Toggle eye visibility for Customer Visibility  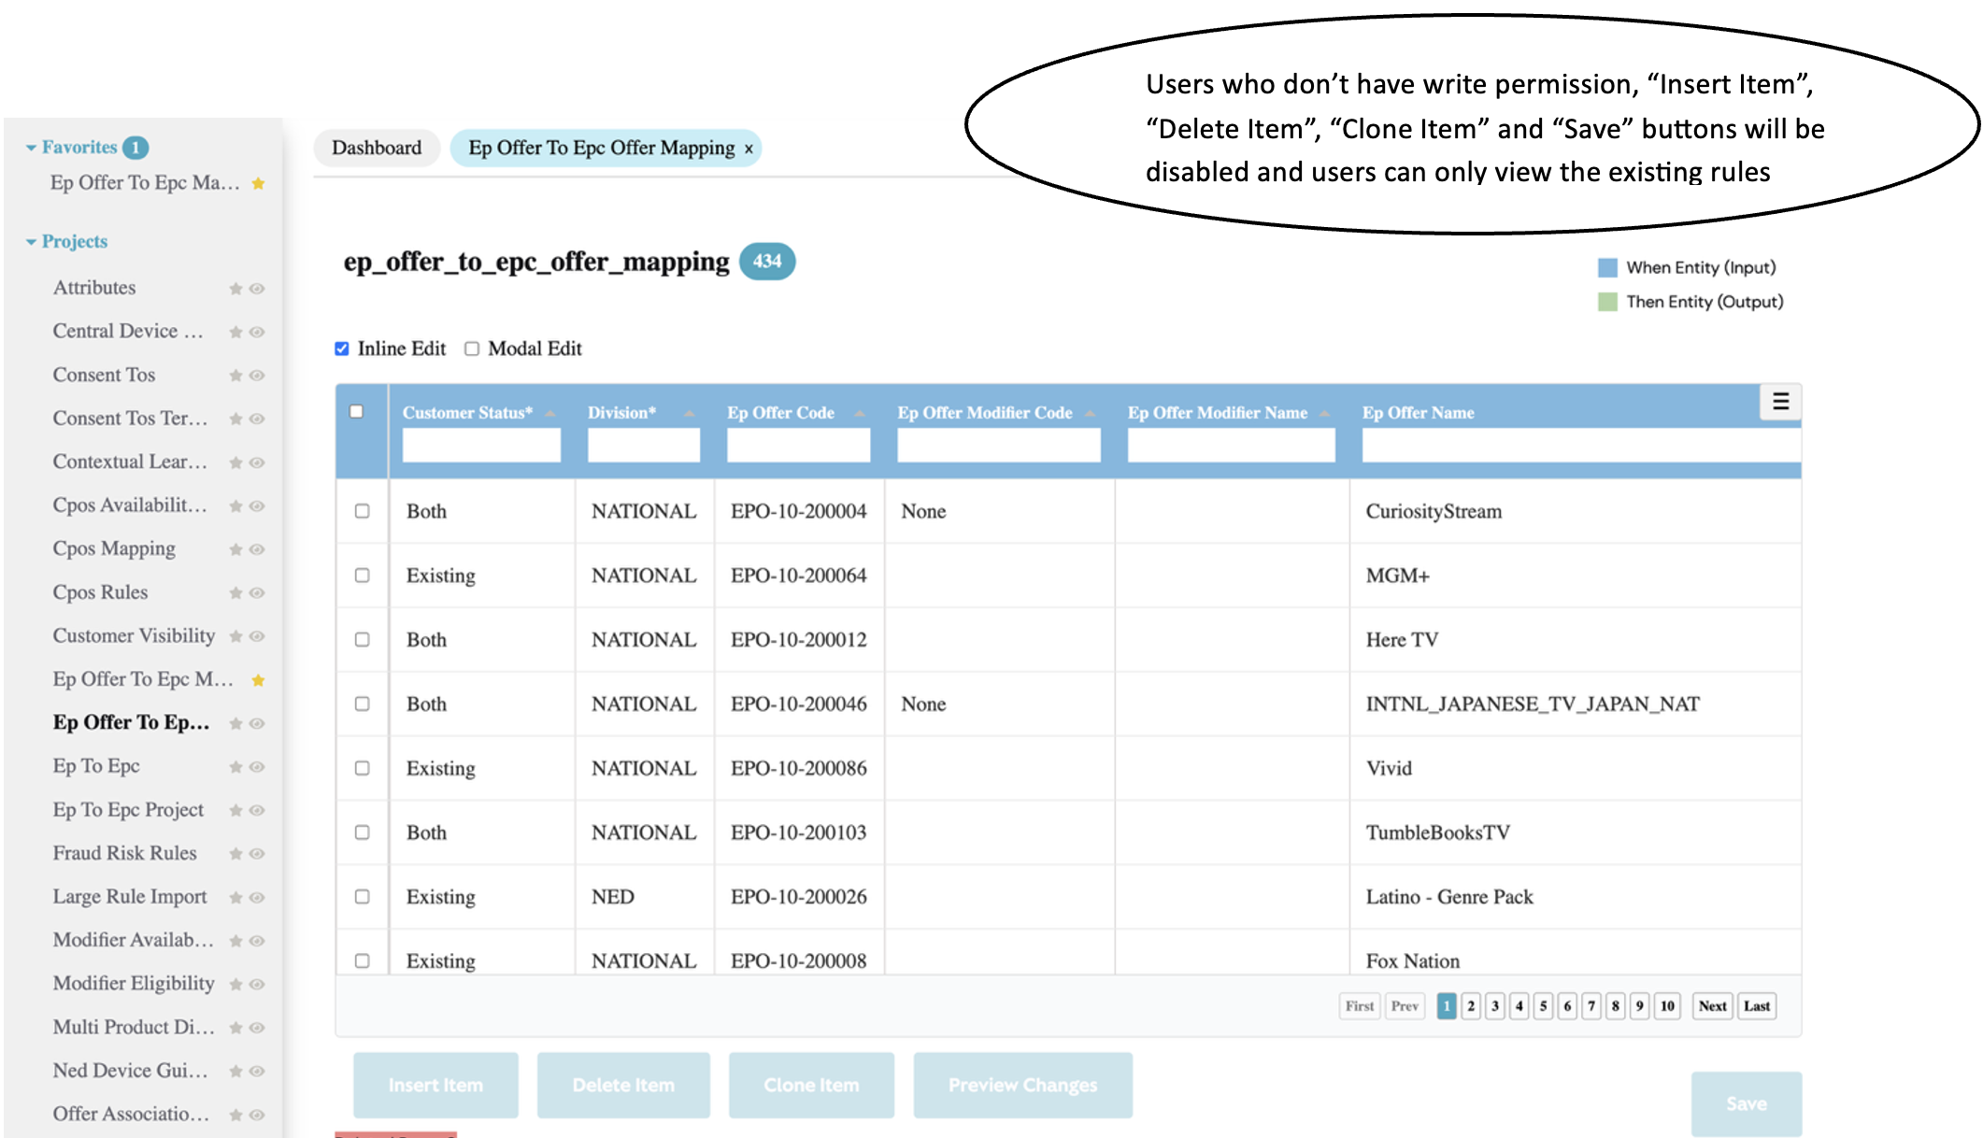[257, 636]
